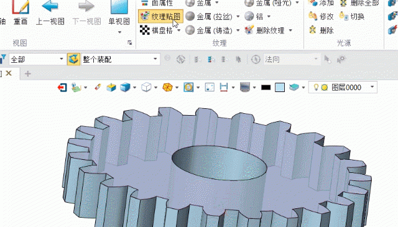Open the 全部 filter dropdown

click(37, 60)
